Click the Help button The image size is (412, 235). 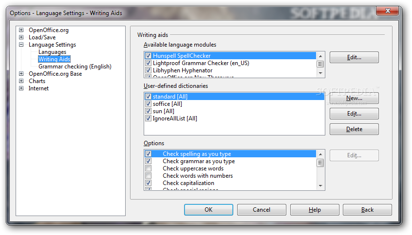pos(315,210)
